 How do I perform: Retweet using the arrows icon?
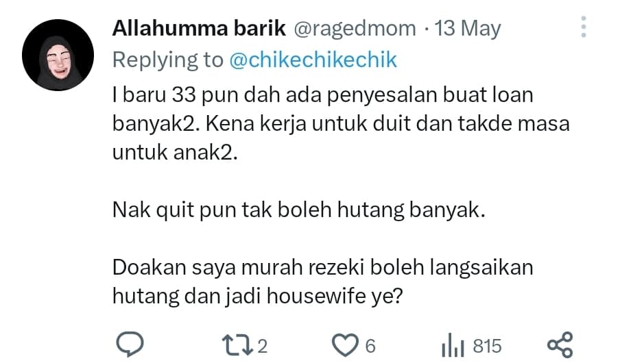pos(237,345)
